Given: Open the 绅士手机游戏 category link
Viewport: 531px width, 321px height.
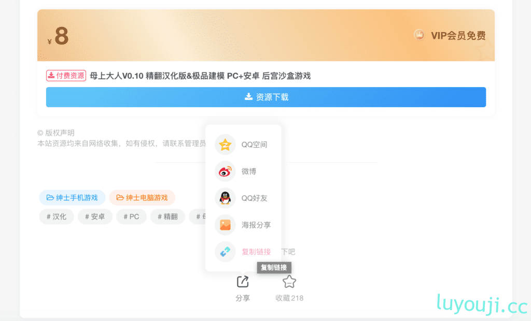Looking at the screenshot, I should (72, 197).
